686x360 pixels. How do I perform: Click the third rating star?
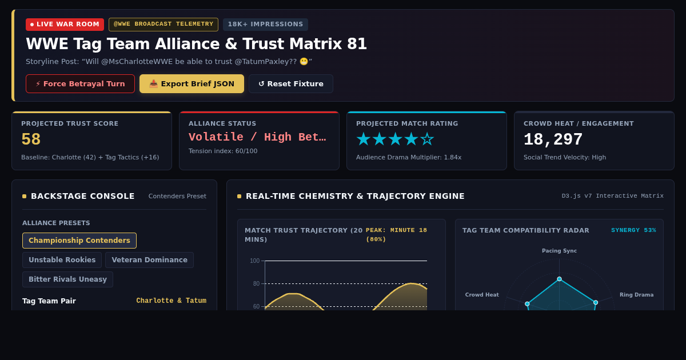pos(396,139)
